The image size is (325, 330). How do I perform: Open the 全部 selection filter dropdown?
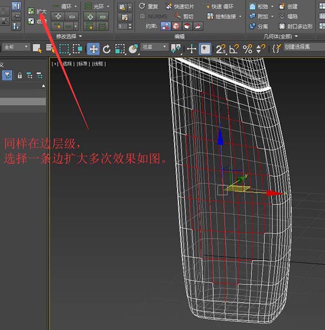point(16,47)
